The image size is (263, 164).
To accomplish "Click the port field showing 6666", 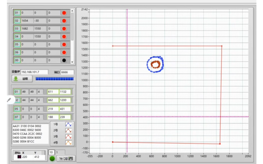I will [x=67, y=72].
